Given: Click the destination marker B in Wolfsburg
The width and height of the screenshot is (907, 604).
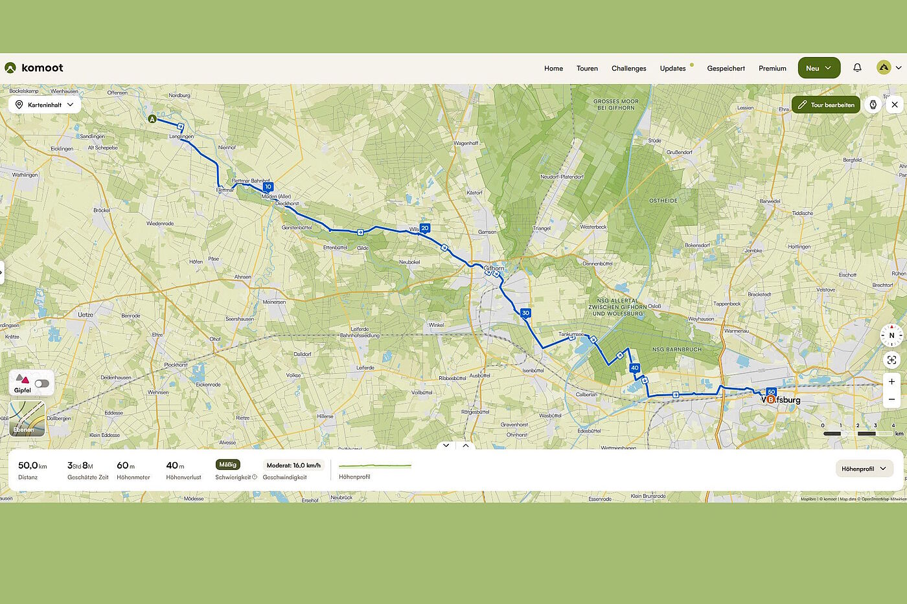Looking at the screenshot, I should click(771, 399).
